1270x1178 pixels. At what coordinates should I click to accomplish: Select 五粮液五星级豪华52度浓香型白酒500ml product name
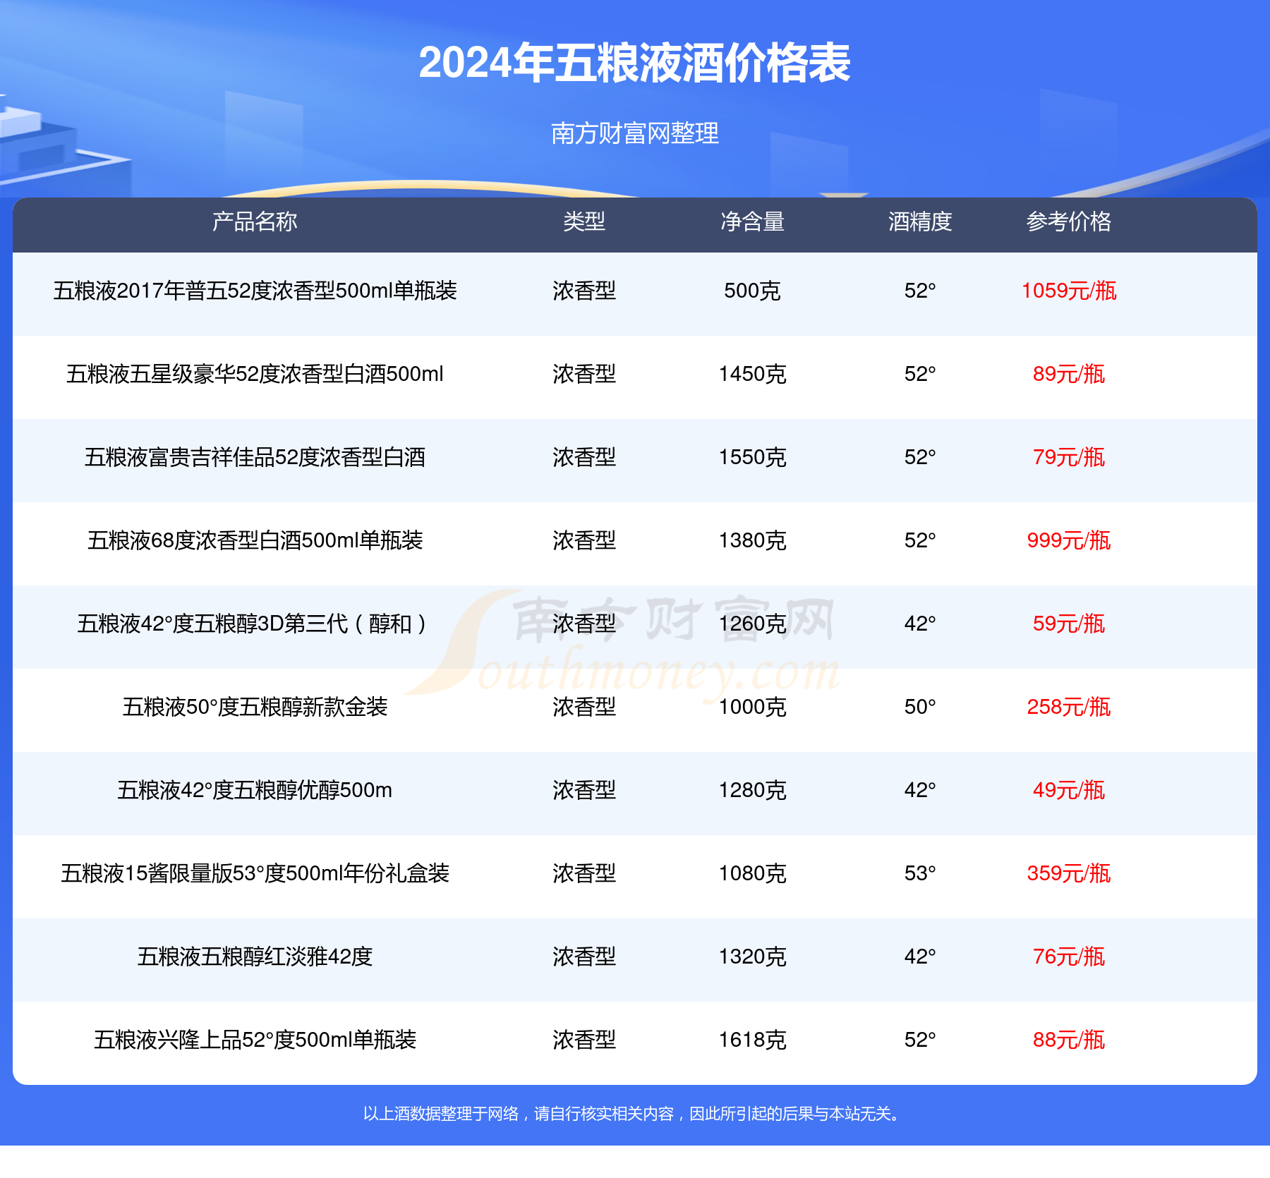(x=255, y=374)
